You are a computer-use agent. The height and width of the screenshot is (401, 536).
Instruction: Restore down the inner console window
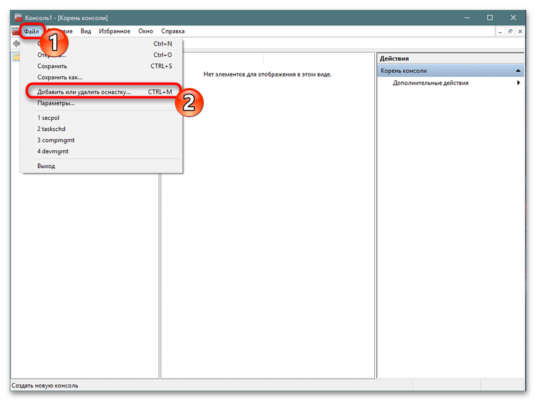511,31
